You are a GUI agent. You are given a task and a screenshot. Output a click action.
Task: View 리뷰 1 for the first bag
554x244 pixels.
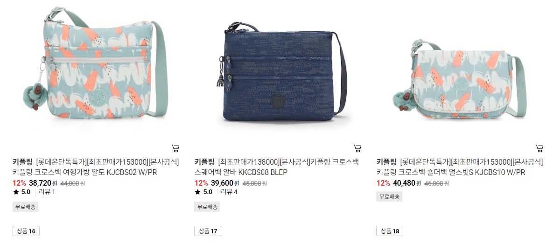click(x=47, y=192)
